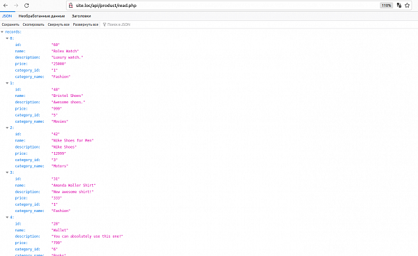Focus the Поиск в JSON filter field
The image size is (418, 256).
[119, 24]
